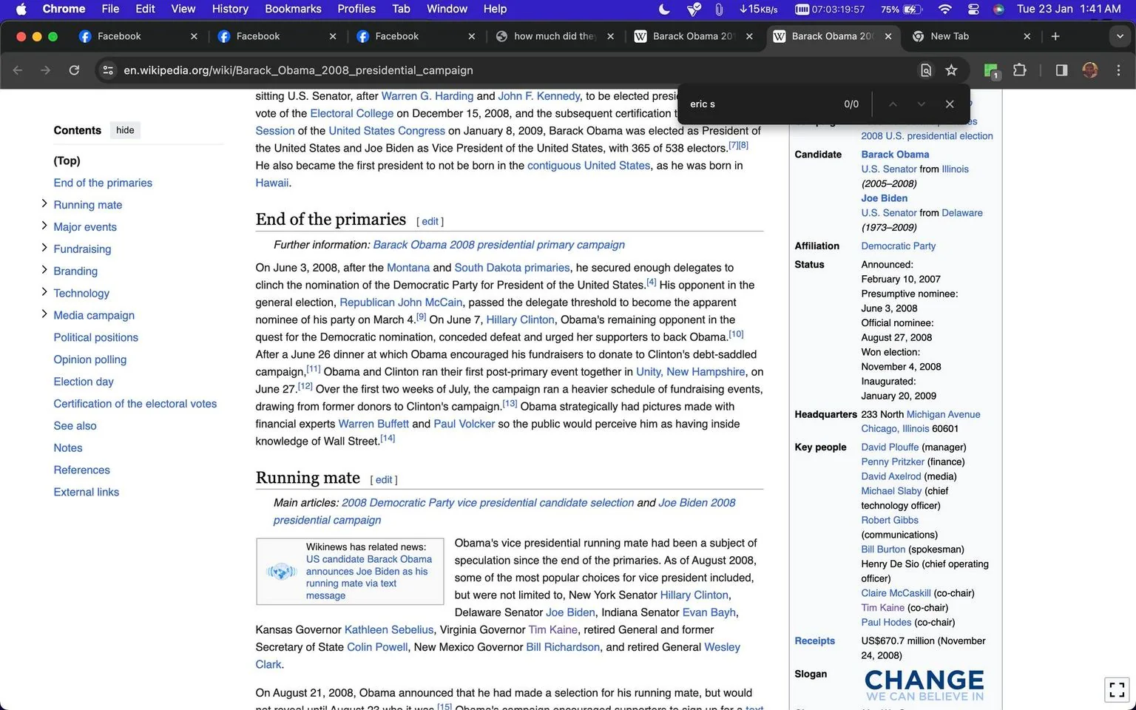Close the find bar
The height and width of the screenshot is (710, 1136).
tap(950, 104)
